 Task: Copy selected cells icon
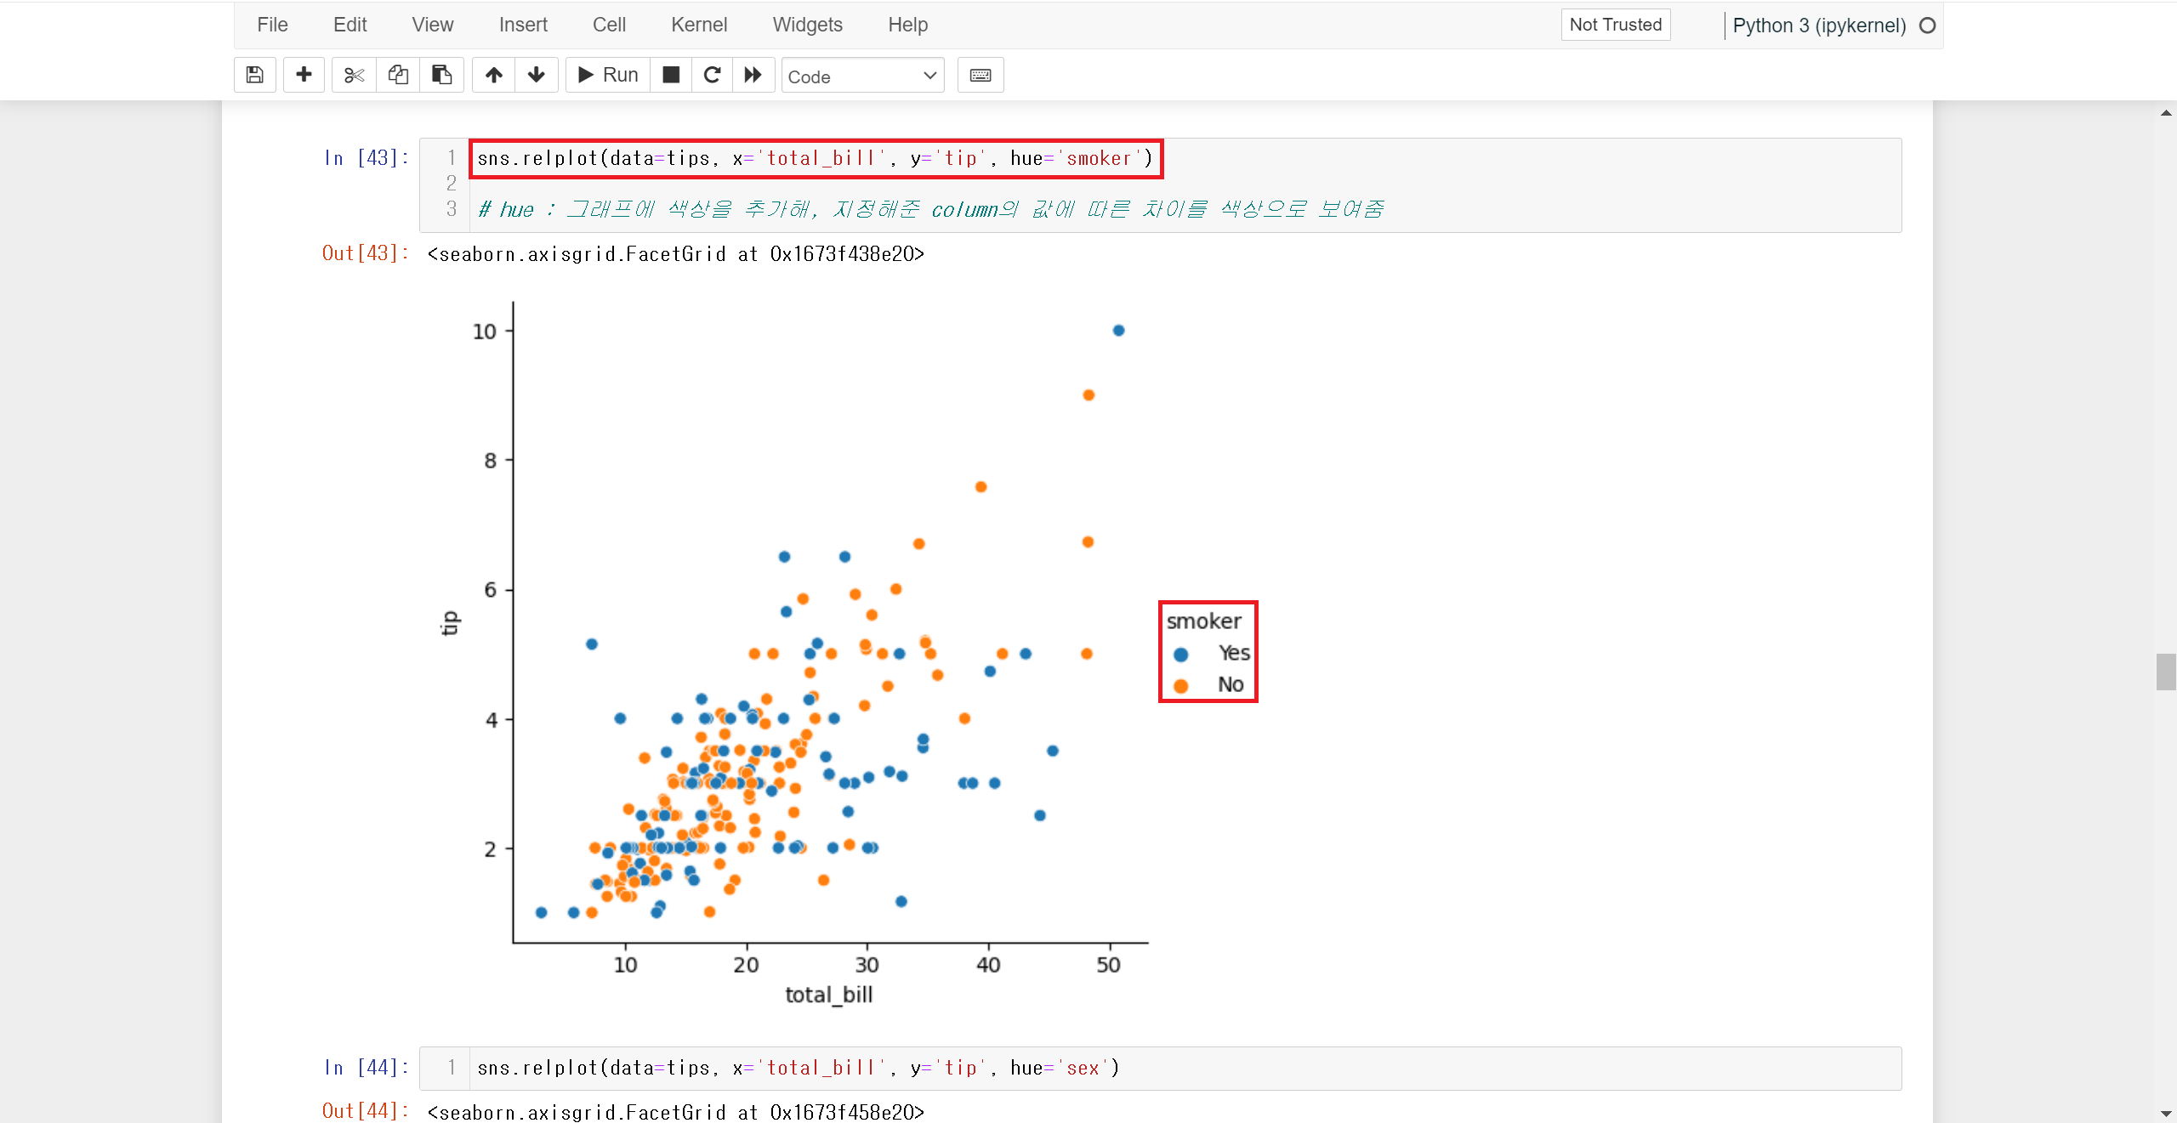coord(398,75)
